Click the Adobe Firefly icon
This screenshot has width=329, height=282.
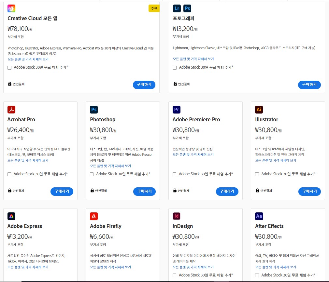coord(94,216)
